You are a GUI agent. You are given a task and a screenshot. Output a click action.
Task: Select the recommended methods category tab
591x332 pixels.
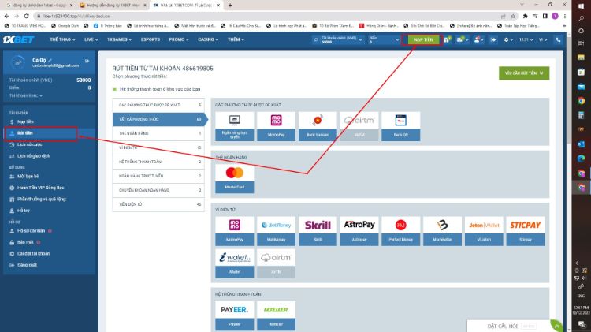coord(158,105)
